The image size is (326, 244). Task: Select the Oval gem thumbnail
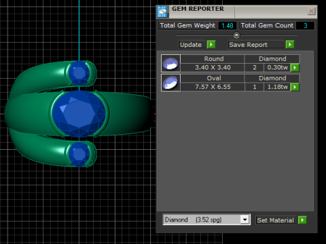coord(170,83)
